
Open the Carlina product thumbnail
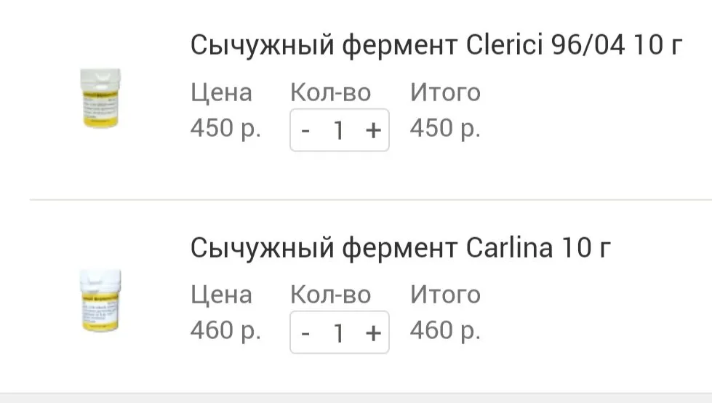(x=100, y=301)
